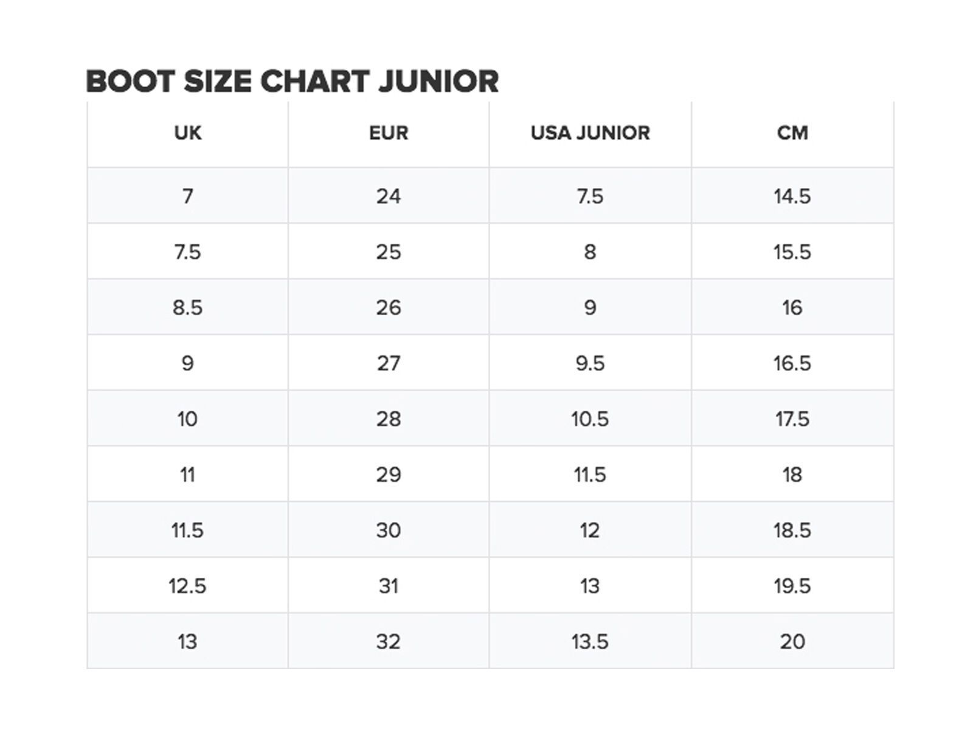The height and width of the screenshot is (730, 973).
Task: Click the CM column header
Action: pyautogui.click(x=792, y=133)
